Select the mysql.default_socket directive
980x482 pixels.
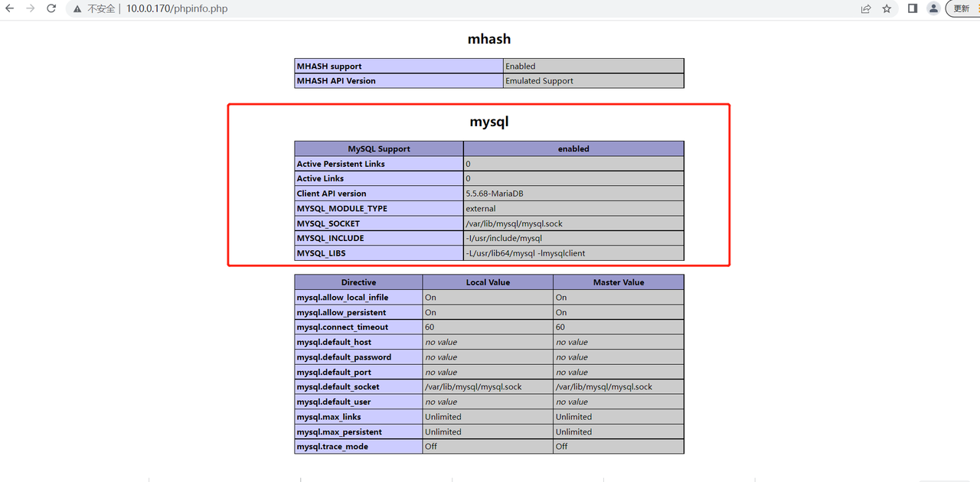[x=338, y=387]
